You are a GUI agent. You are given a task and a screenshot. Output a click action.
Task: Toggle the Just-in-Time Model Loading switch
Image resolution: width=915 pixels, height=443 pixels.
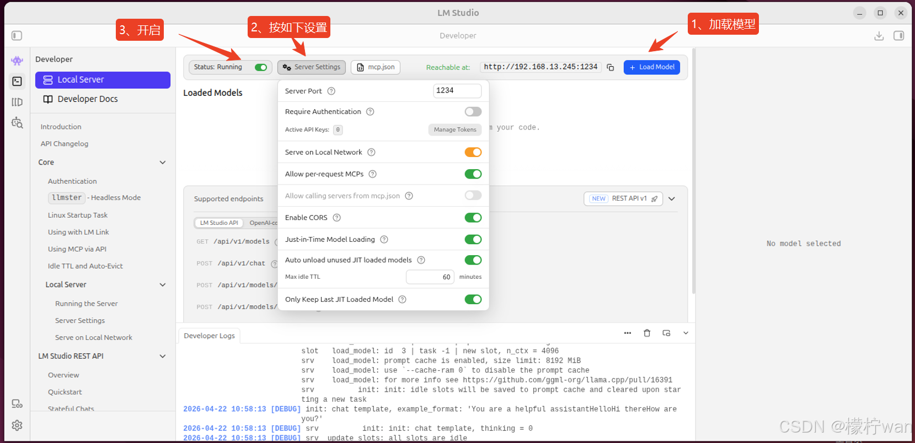[x=473, y=240]
